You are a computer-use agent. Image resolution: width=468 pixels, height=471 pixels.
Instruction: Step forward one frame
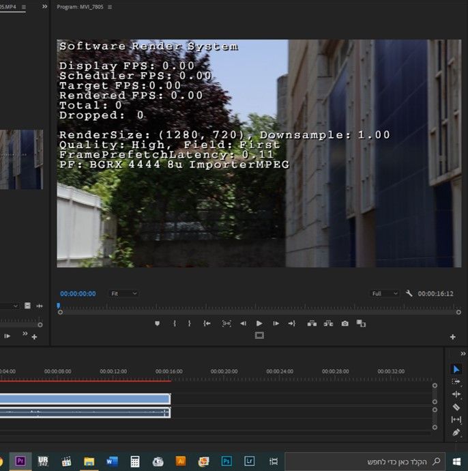coord(276,324)
